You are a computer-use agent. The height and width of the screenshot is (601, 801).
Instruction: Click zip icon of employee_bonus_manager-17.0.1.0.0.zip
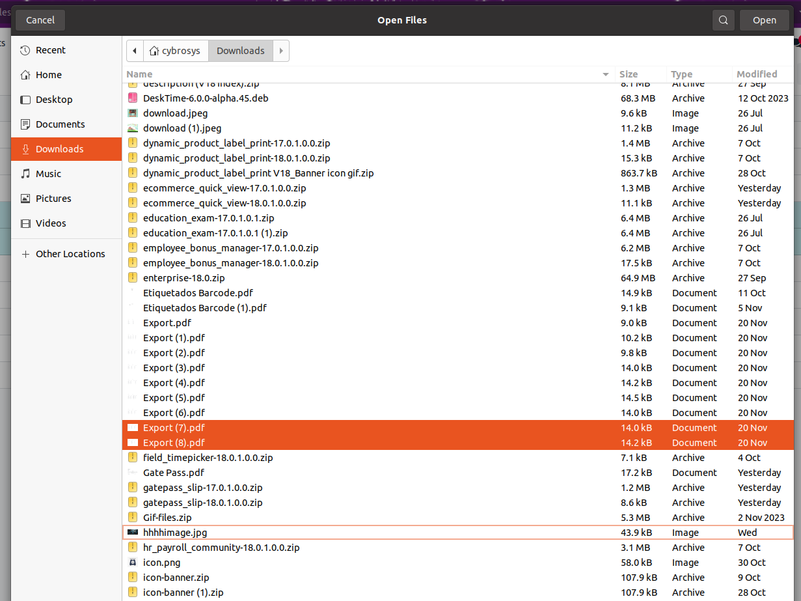[x=133, y=248]
